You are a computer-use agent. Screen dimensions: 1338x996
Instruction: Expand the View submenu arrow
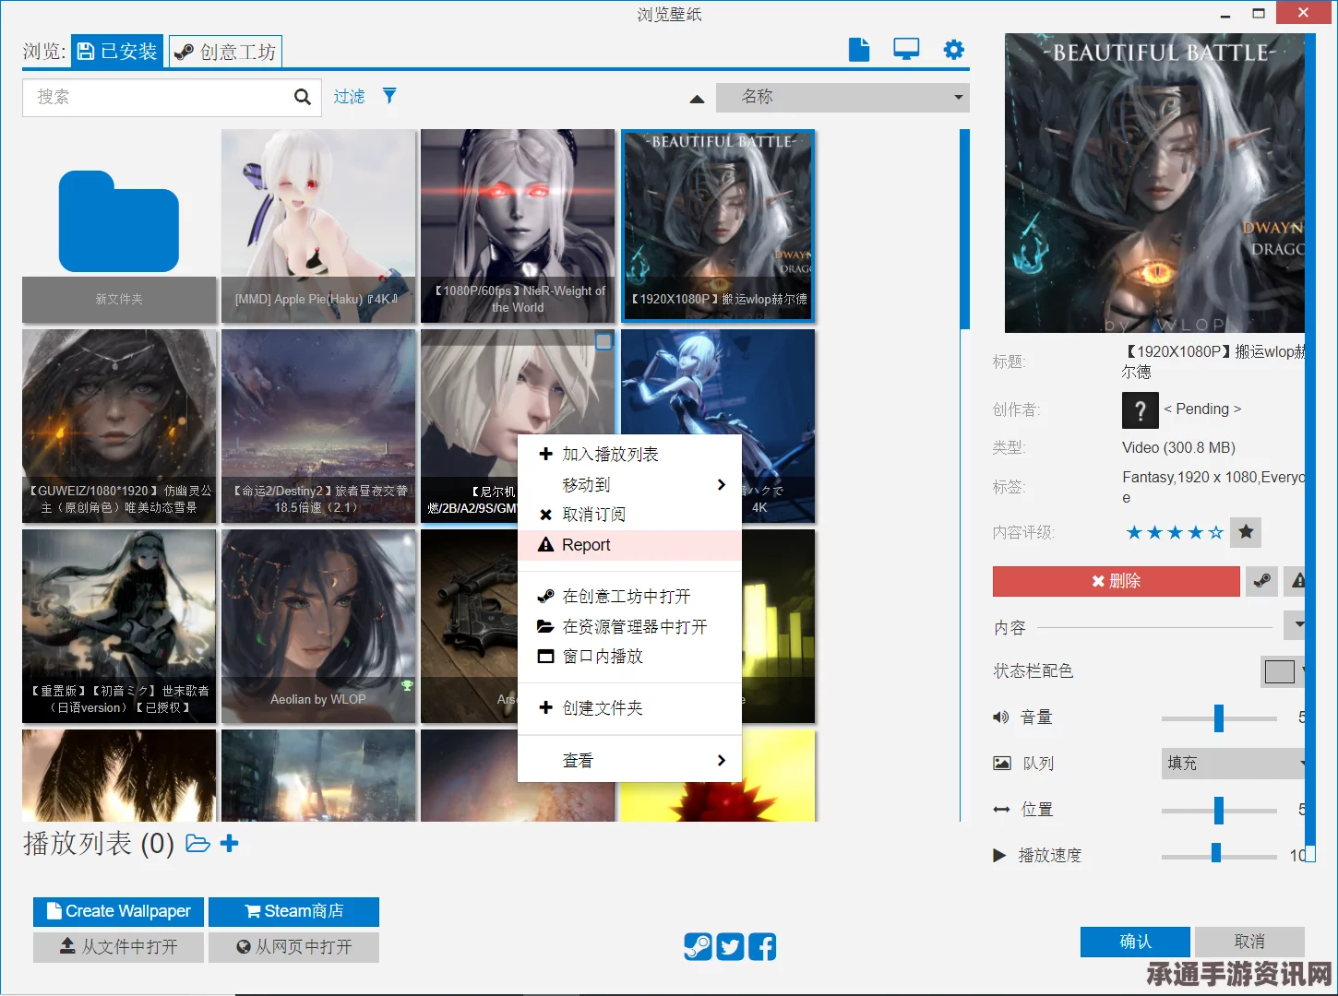tap(722, 761)
